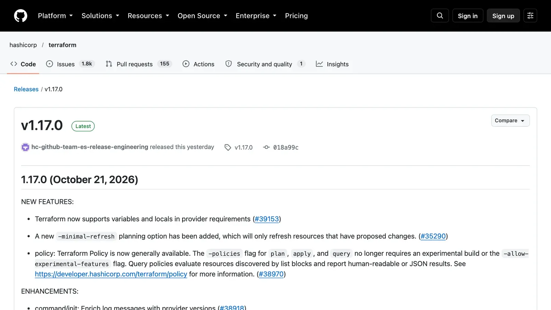Click the tag icon beside v1.17.0
Screen dimensions: 551x310
tap(228, 147)
